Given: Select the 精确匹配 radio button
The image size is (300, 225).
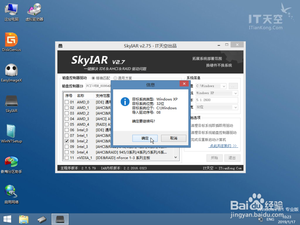Looking at the screenshot, I should [93, 78].
